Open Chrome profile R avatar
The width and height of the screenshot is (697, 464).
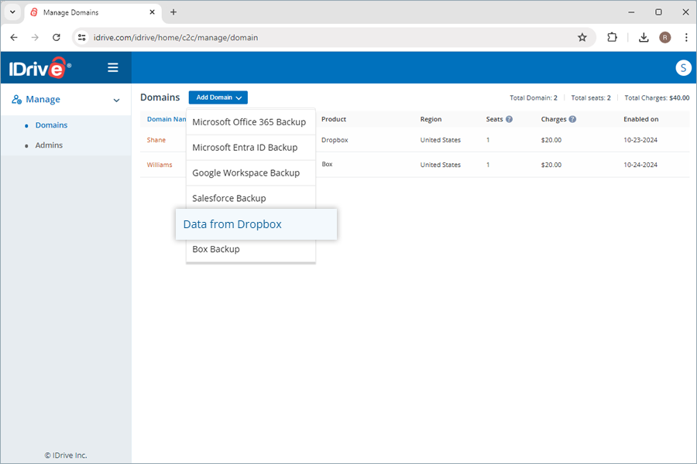pyautogui.click(x=665, y=37)
